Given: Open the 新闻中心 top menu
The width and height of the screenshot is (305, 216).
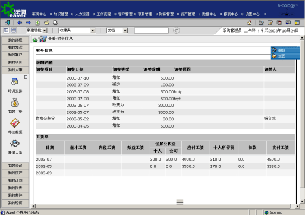Looking at the screenshot, I should (x=39, y=14).
